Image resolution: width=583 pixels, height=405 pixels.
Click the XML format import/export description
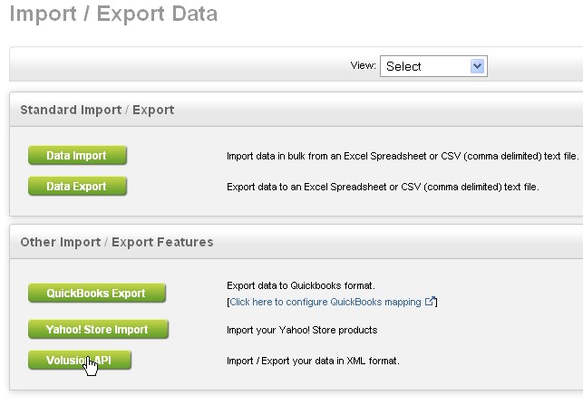click(x=313, y=361)
